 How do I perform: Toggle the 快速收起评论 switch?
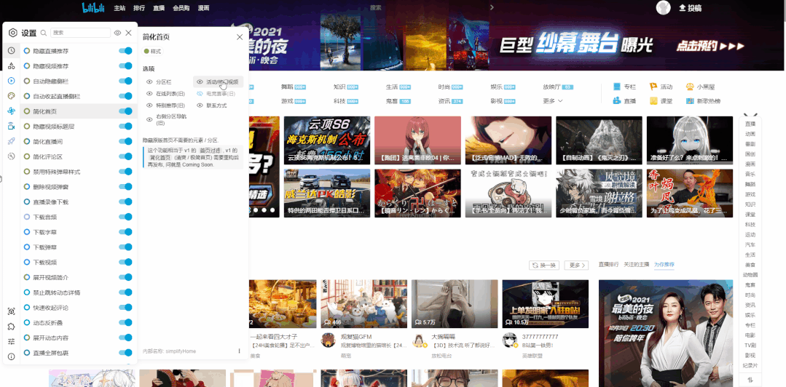(x=125, y=308)
